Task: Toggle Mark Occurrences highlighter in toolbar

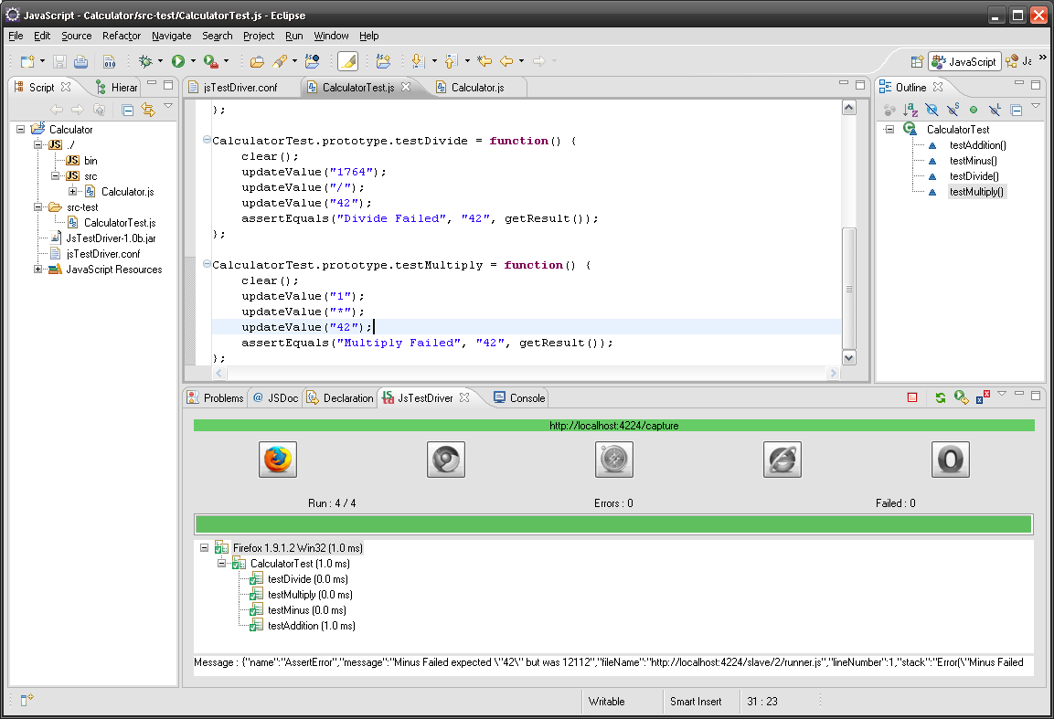Action: click(347, 61)
